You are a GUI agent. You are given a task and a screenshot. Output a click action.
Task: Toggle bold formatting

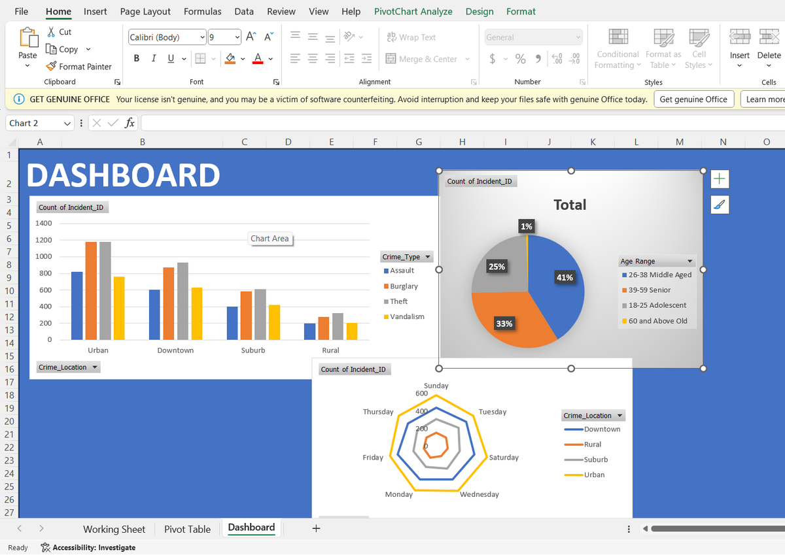coord(136,58)
